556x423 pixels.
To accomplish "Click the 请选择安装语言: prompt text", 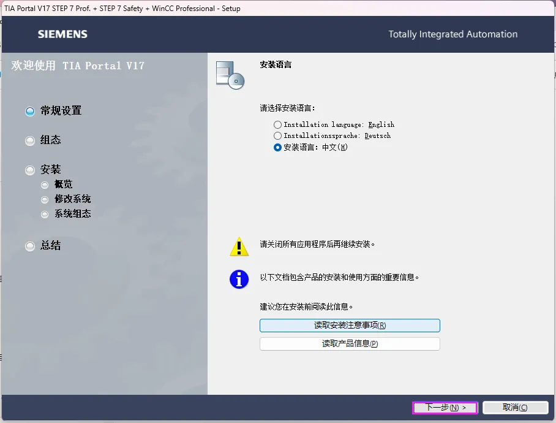I will click(287, 109).
